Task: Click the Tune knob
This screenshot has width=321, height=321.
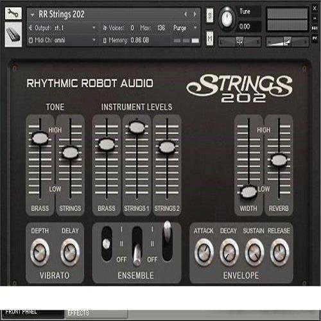Action: [227, 19]
